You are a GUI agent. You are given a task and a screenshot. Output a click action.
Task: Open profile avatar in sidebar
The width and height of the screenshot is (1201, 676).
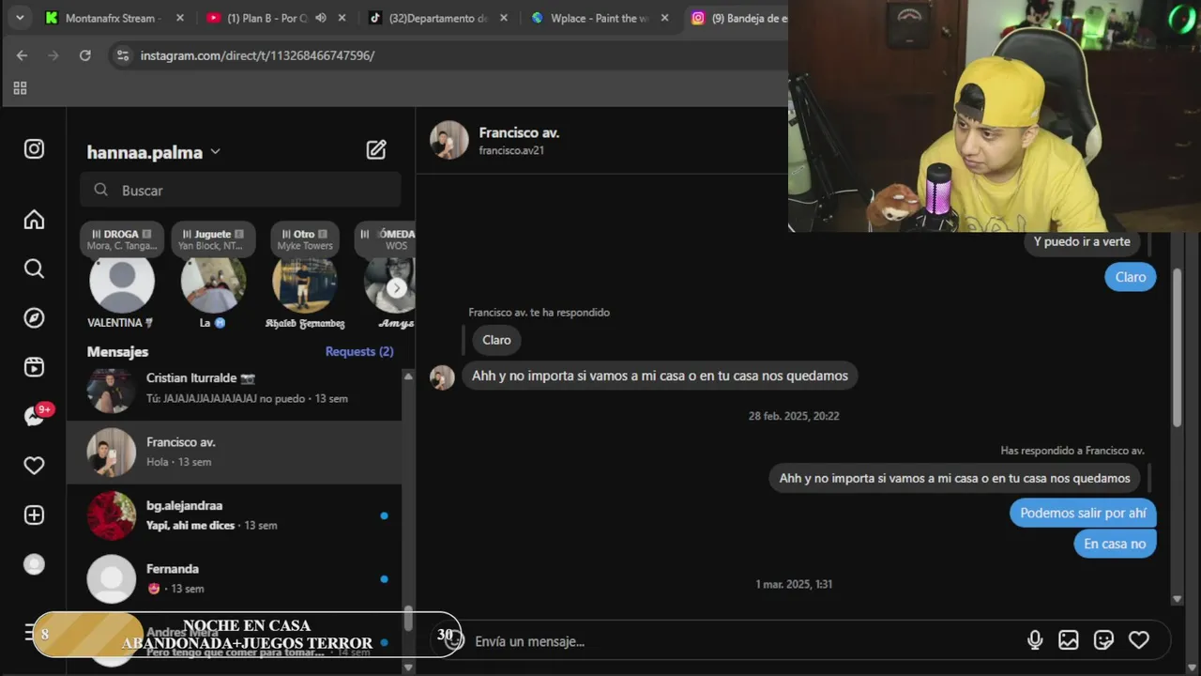tap(34, 564)
